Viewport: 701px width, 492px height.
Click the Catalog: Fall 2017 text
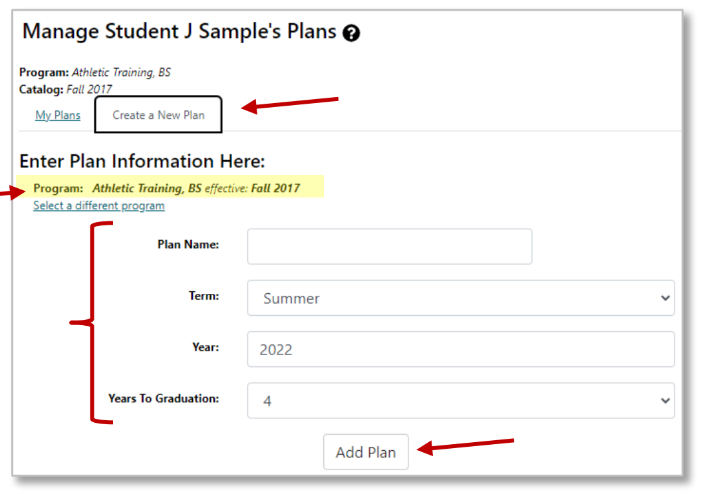[66, 89]
